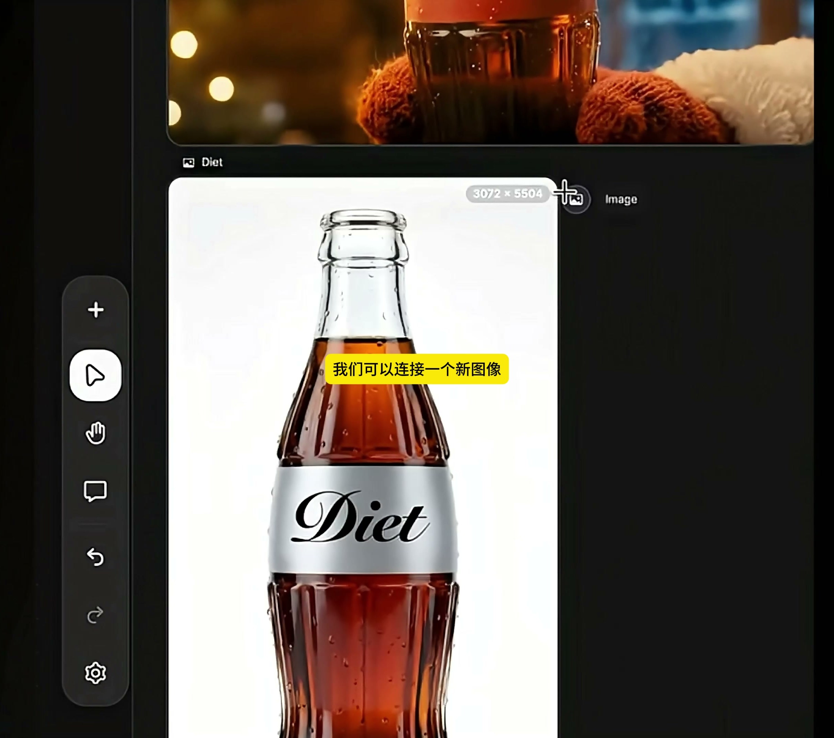This screenshot has height=738, width=834.
Task: Click the image icon beside Diet title
Action: tap(189, 163)
